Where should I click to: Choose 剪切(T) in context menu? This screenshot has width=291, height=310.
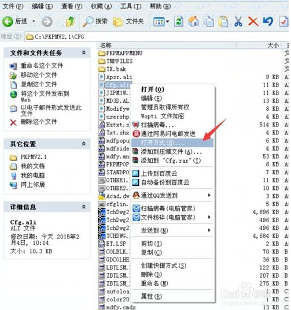click(x=172, y=244)
